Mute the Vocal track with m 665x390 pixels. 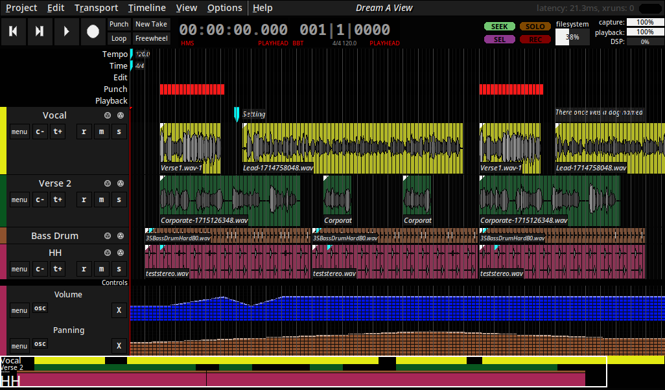click(101, 132)
